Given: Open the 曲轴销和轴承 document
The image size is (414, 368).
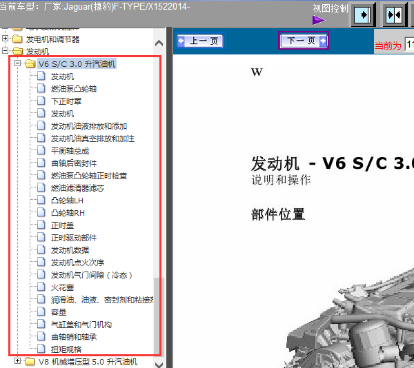Looking at the screenshot, I should click(74, 337).
